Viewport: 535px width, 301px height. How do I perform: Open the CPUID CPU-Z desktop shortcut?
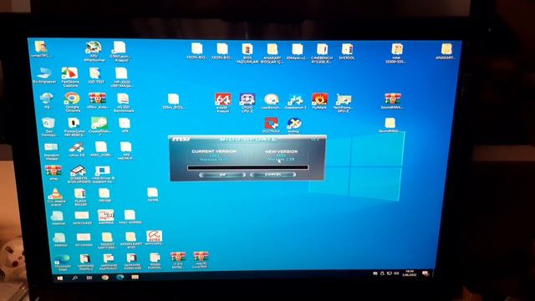pos(247,103)
